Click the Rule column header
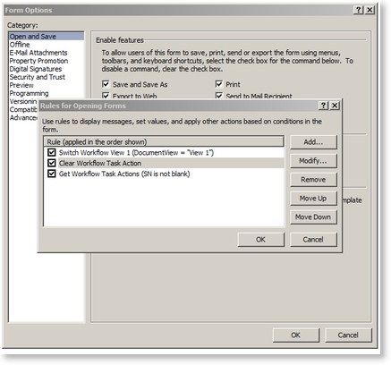 [x=164, y=142]
